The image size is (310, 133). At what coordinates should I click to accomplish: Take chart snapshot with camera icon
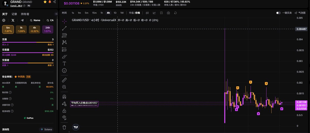coord(168,13)
